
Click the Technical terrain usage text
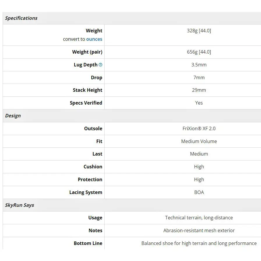tap(199, 218)
